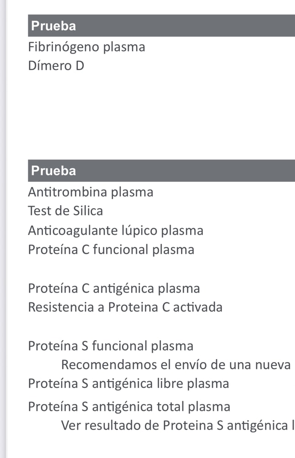Image resolution: width=295 pixels, height=458 pixels.
Task: Click the 'Ver resultado de Proteina S' note
Action: point(178,425)
